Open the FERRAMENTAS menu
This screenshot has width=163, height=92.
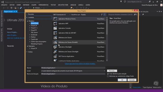(x=44, y=5)
